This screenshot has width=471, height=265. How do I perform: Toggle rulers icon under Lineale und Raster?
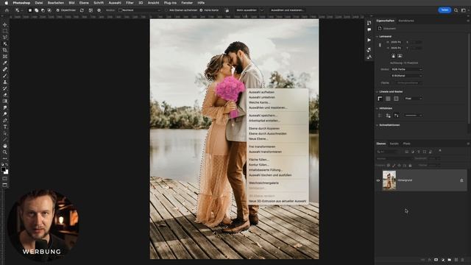[380, 99]
